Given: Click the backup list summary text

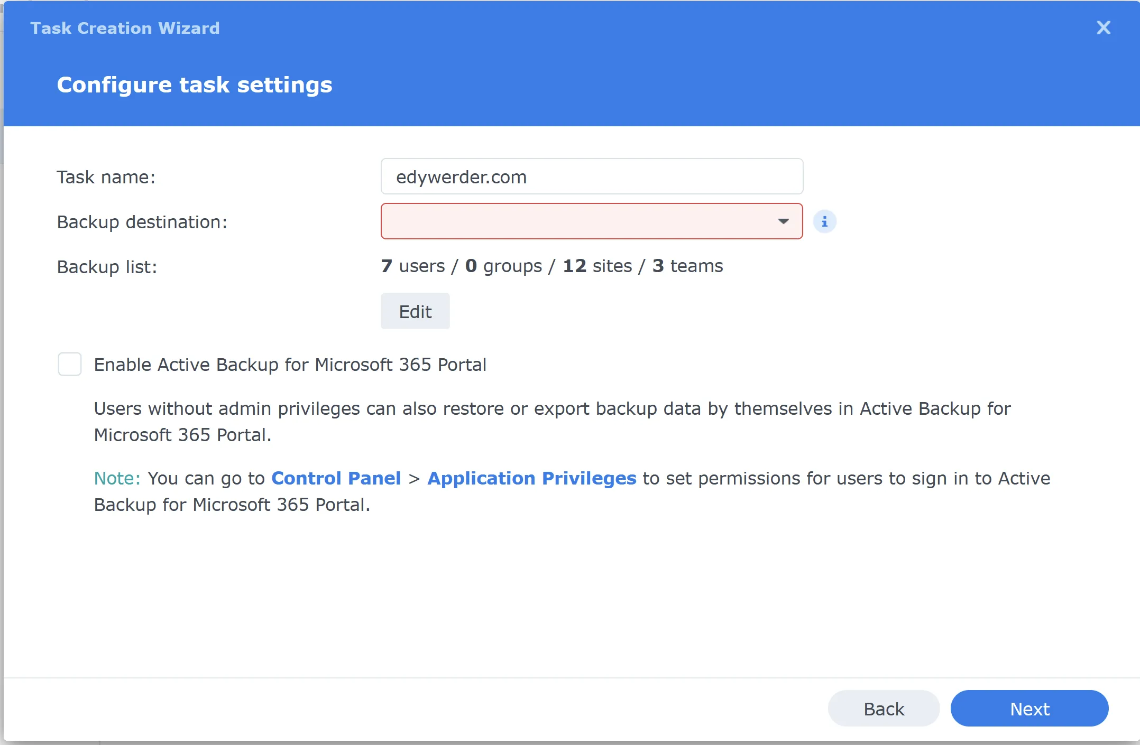Looking at the screenshot, I should [x=551, y=266].
